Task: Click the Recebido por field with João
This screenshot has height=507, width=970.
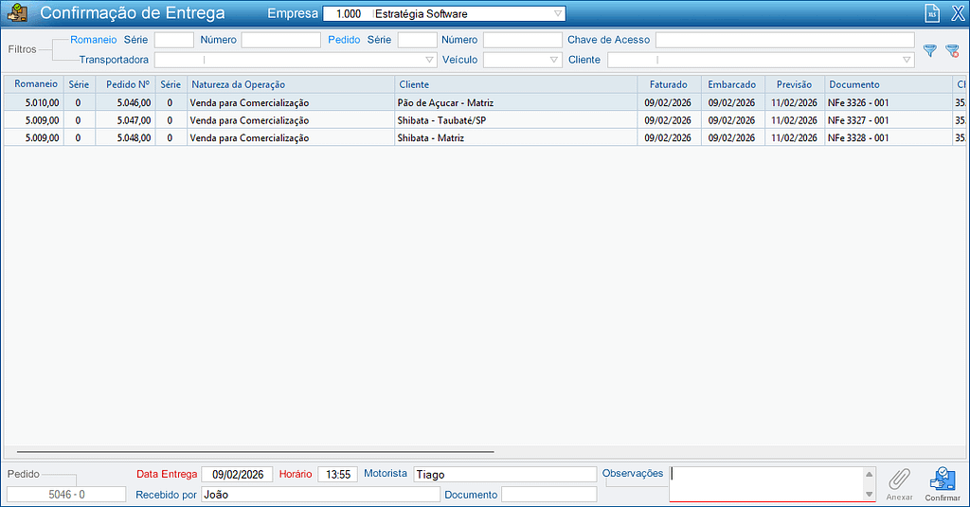Action: pyautogui.click(x=320, y=495)
